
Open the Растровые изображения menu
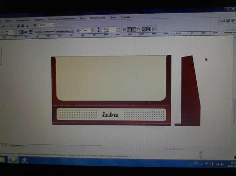coord(61,18)
